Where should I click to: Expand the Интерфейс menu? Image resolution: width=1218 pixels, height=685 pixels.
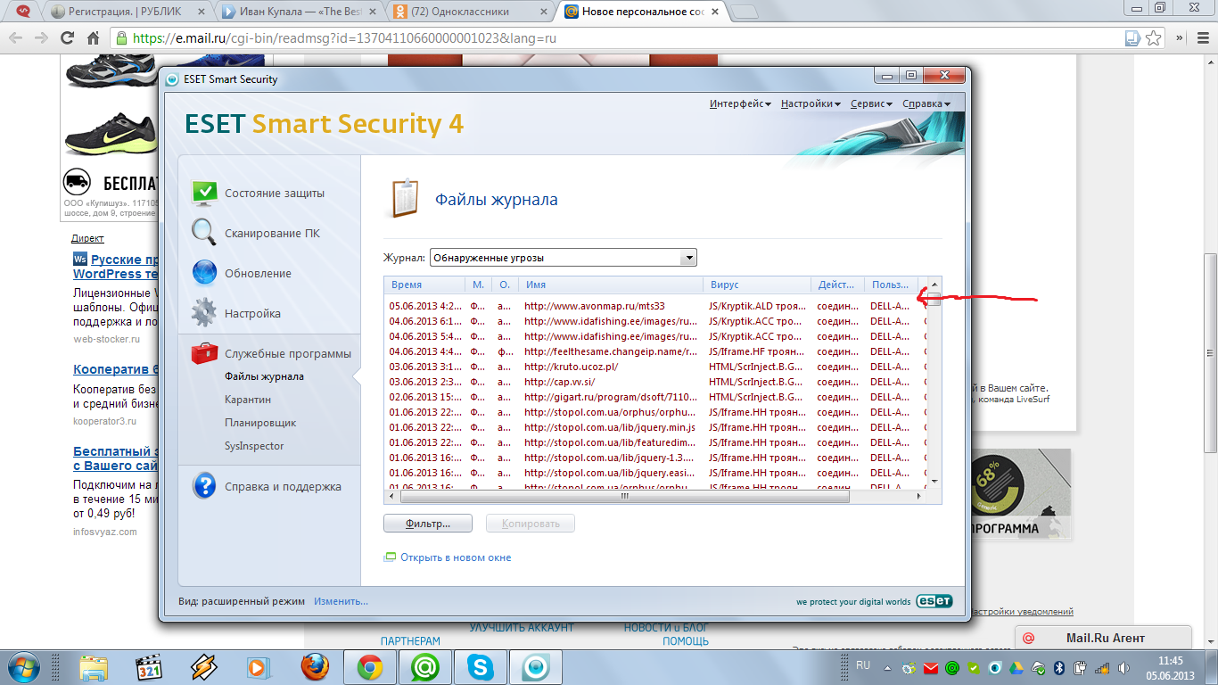click(x=740, y=103)
